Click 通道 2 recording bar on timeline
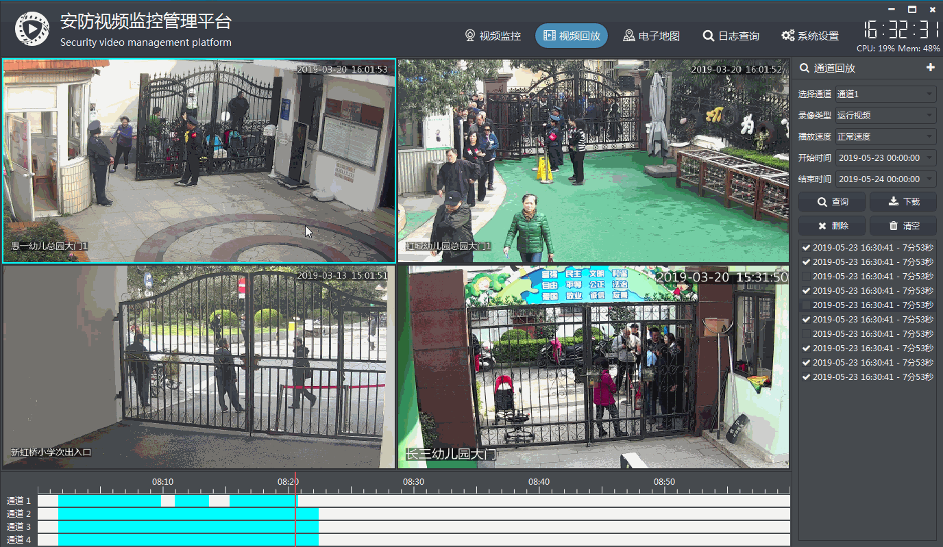 pos(188,513)
